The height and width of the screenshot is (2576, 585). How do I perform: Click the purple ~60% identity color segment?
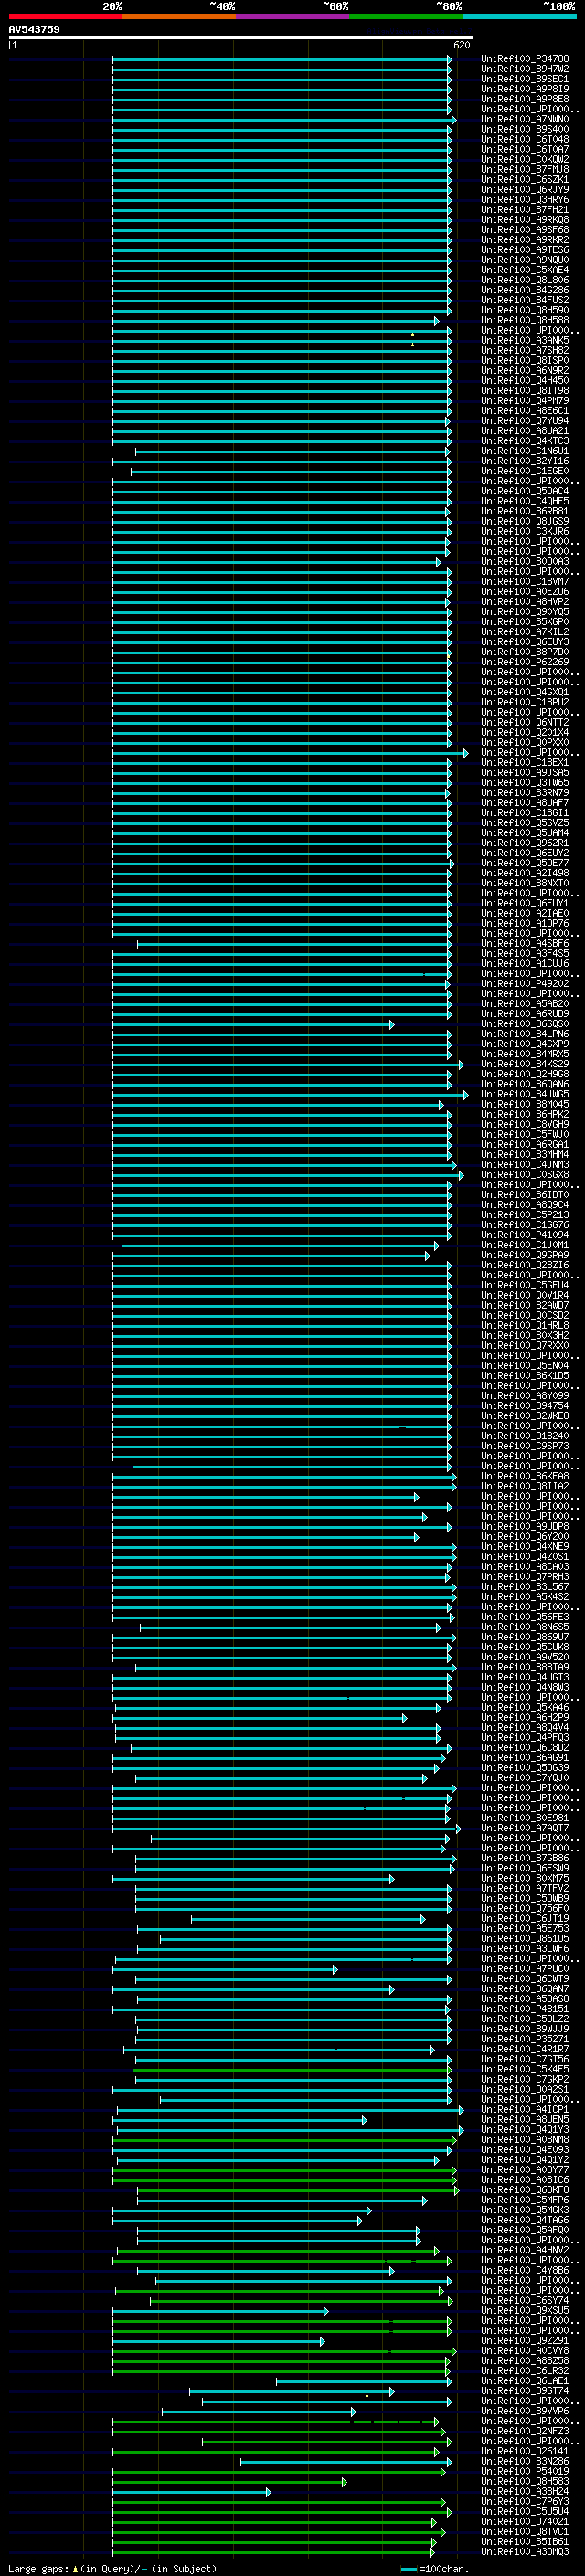coord(293,16)
